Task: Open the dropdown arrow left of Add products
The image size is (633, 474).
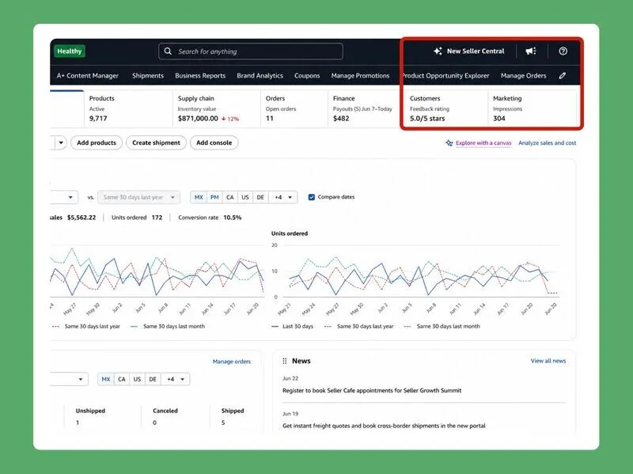Action: coord(61,142)
